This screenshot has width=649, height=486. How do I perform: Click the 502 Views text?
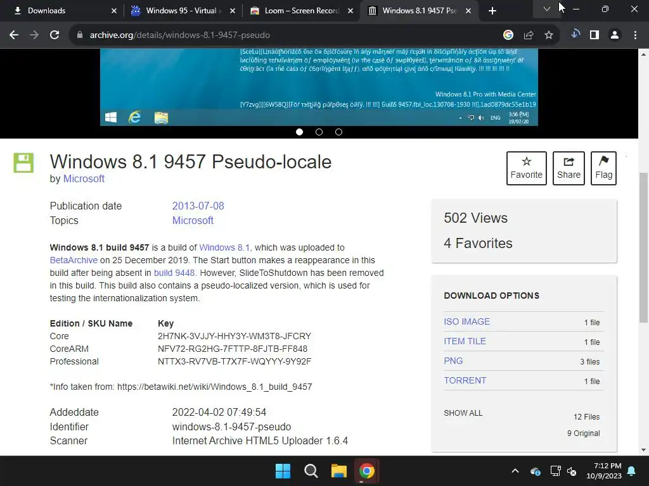pyautogui.click(x=475, y=218)
